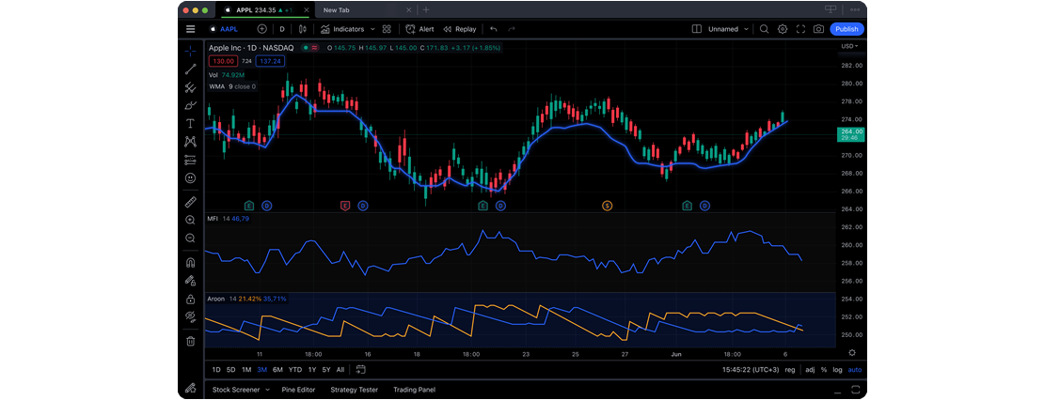Open the time zone selector 15:45:22 (UTC+3)

pos(751,370)
